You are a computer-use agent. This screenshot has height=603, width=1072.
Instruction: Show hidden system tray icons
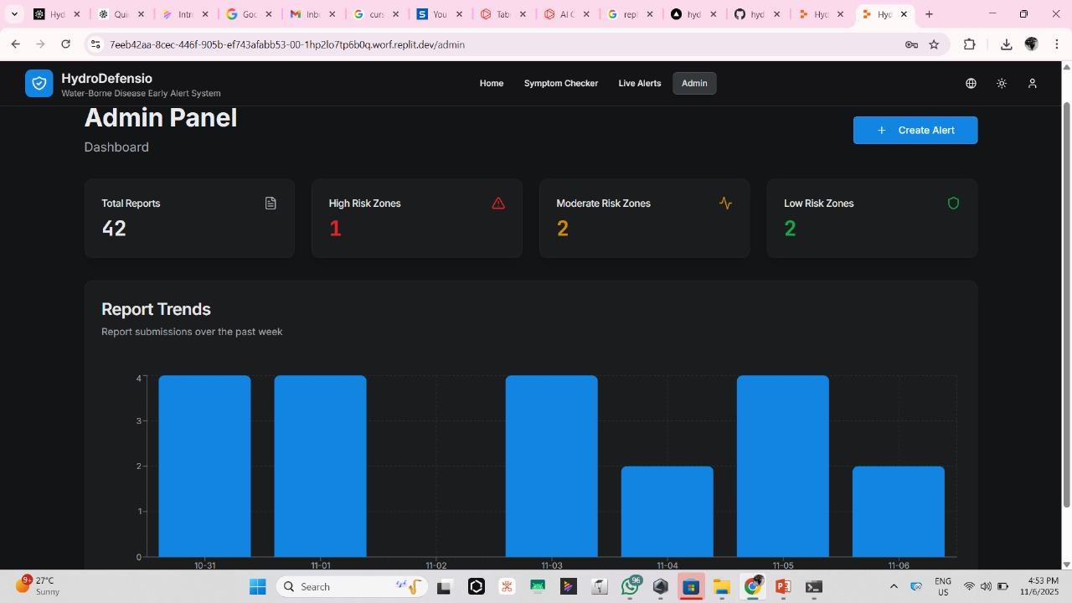pyautogui.click(x=894, y=586)
